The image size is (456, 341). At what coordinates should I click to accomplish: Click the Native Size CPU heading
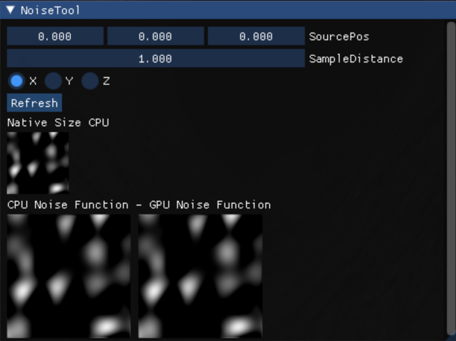tap(58, 123)
